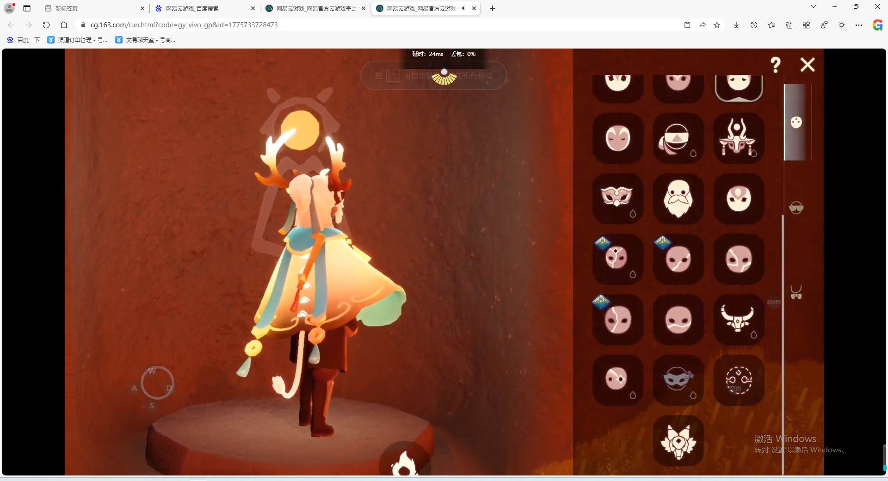Equip the dark blue masquerade mask
The height and width of the screenshot is (481, 888).
[x=678, y=380]
